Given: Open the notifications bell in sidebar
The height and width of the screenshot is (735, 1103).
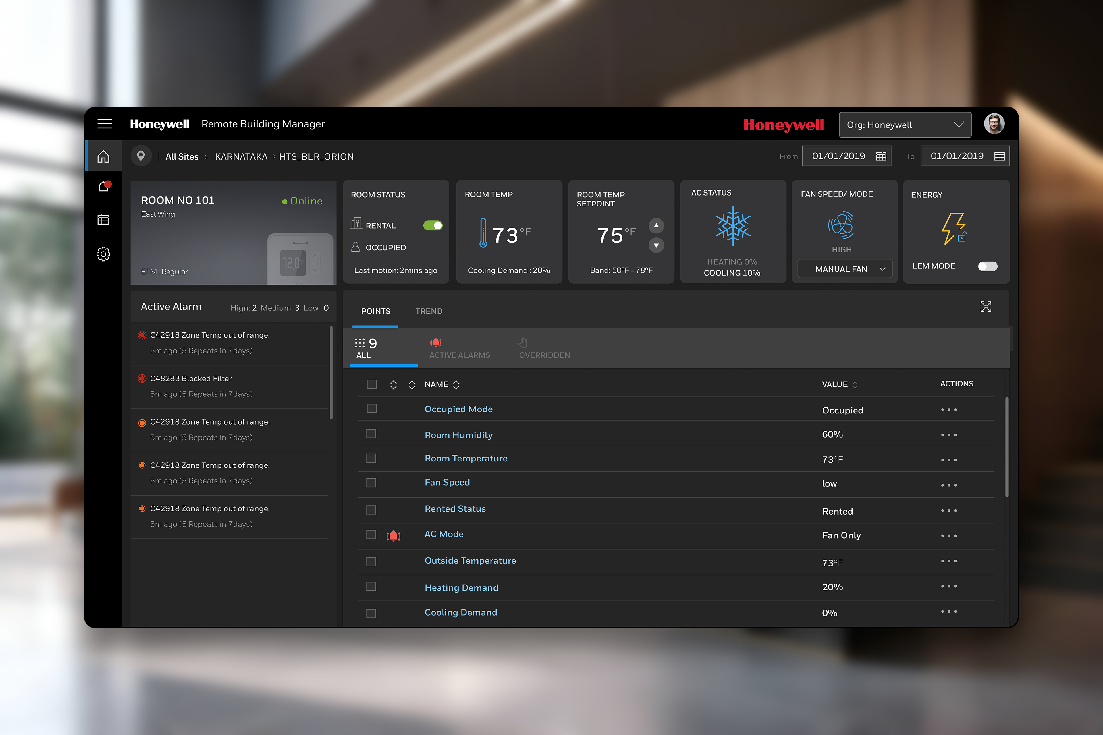Looking at the screenshot, I should [104, 186].
